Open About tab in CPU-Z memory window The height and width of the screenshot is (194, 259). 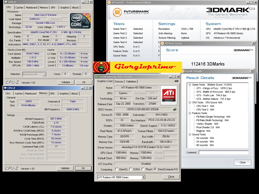click(x=75, y=93)
